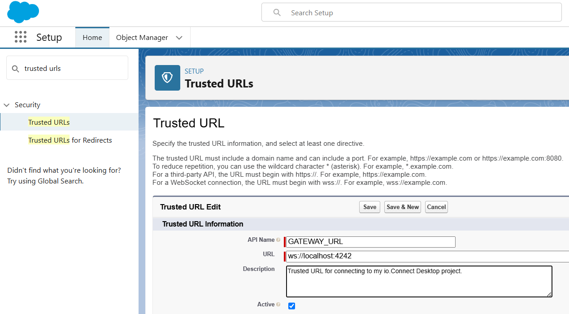Screen dimensions: 569x314
Task: Switch to the Object Manager tab
Action: (x=142, y=38)
